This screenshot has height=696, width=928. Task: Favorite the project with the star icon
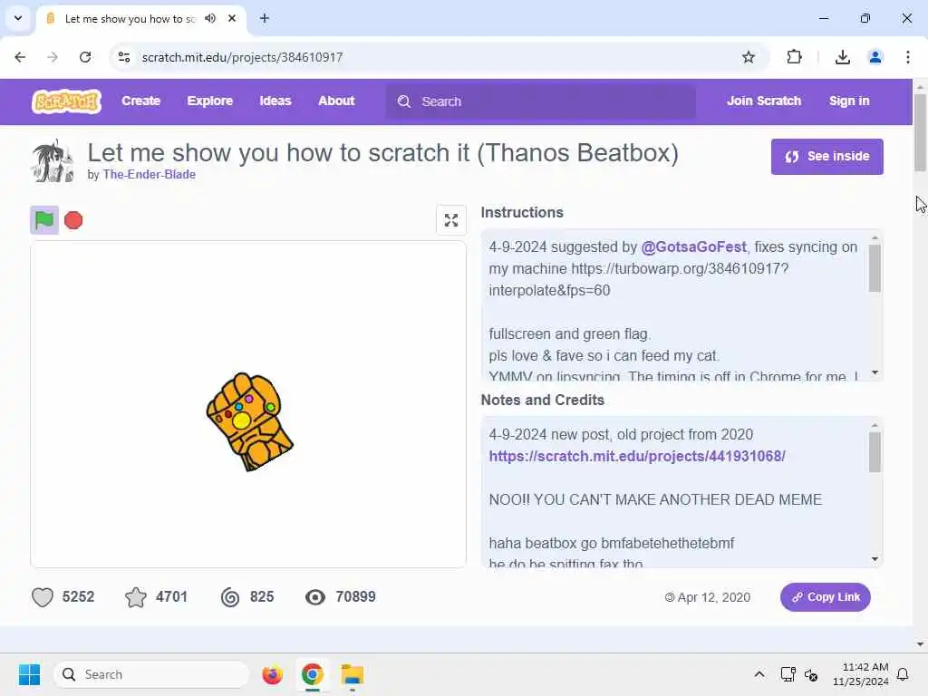click(136, 597)
